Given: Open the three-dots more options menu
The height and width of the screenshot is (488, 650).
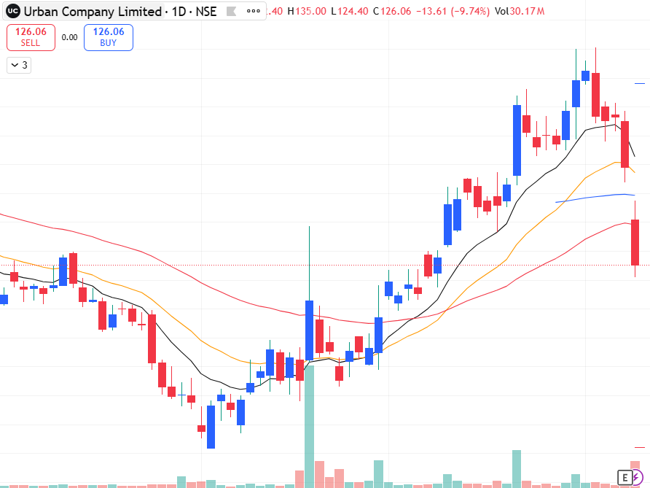Looking at the screenshot, I should click(x=254, y=11).
